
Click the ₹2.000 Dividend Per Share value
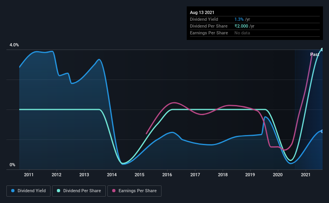pos(241,26)
